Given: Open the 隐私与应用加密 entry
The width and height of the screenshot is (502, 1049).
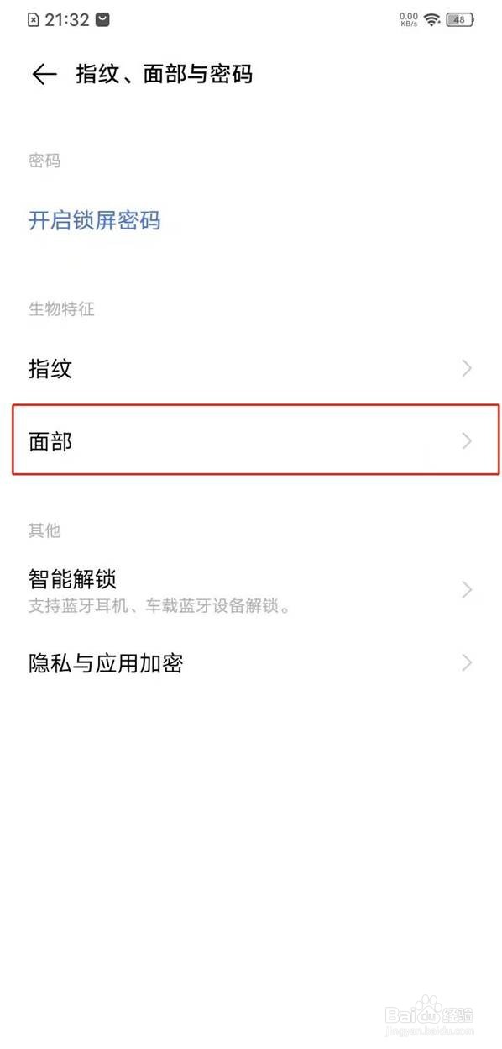Looking at the screenshot, I should pos(251,663).
